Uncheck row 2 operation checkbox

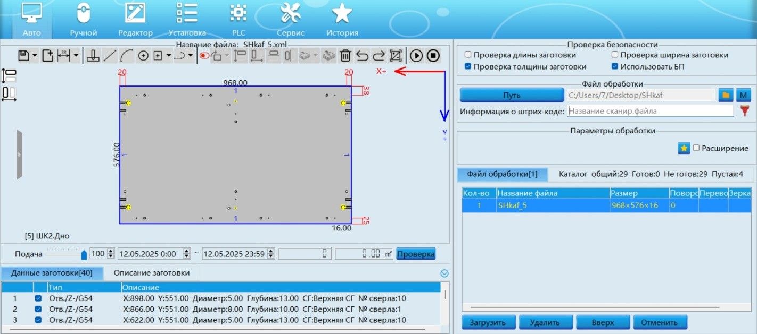point(38,309)
